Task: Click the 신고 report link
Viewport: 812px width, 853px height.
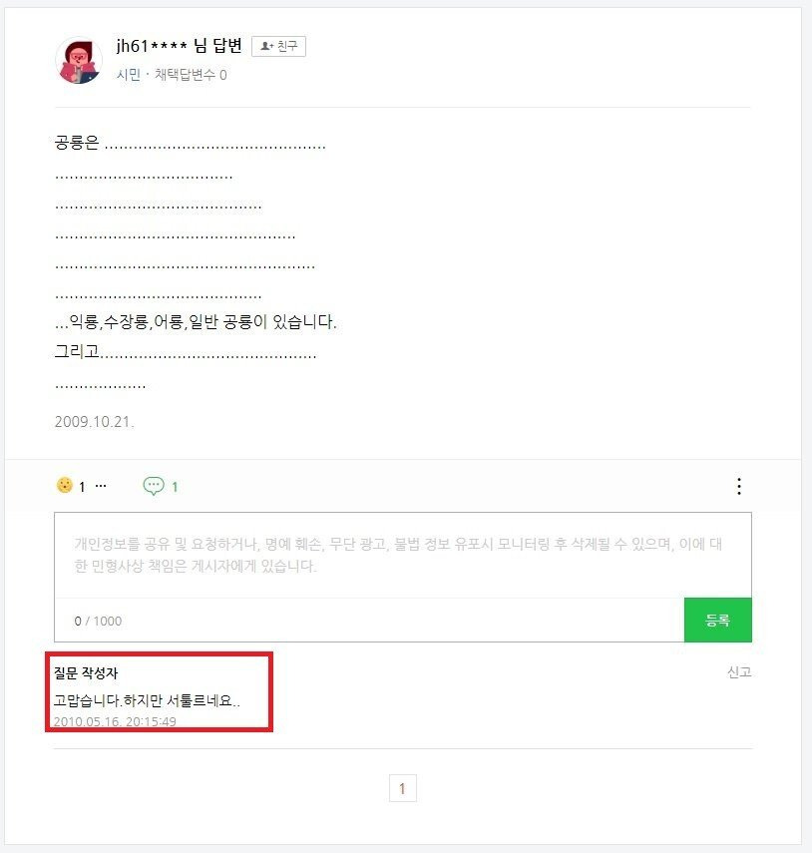Action: (x=738, y=672)
